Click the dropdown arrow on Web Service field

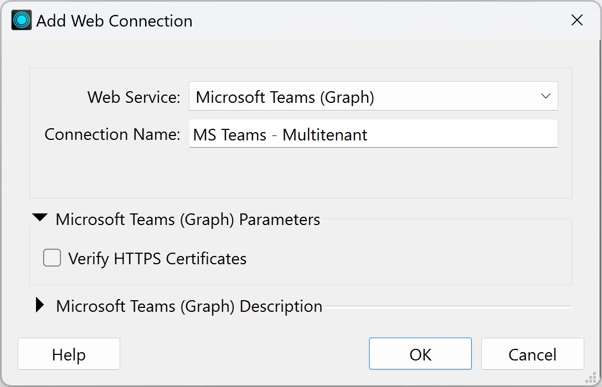pos(546,96)
